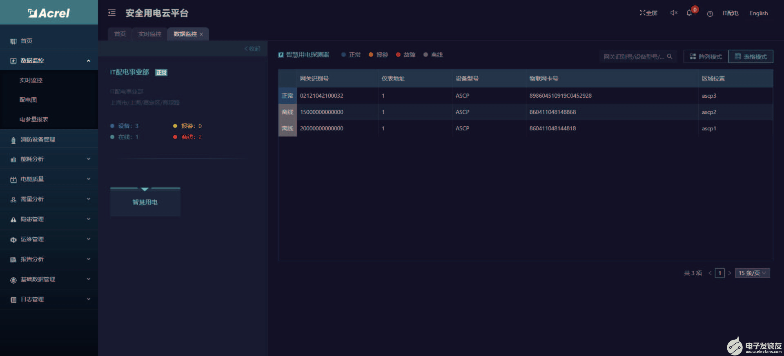Expand the 运维管理 menu
Viewport: 784px width, 356px height.
[x=89, y=239]
